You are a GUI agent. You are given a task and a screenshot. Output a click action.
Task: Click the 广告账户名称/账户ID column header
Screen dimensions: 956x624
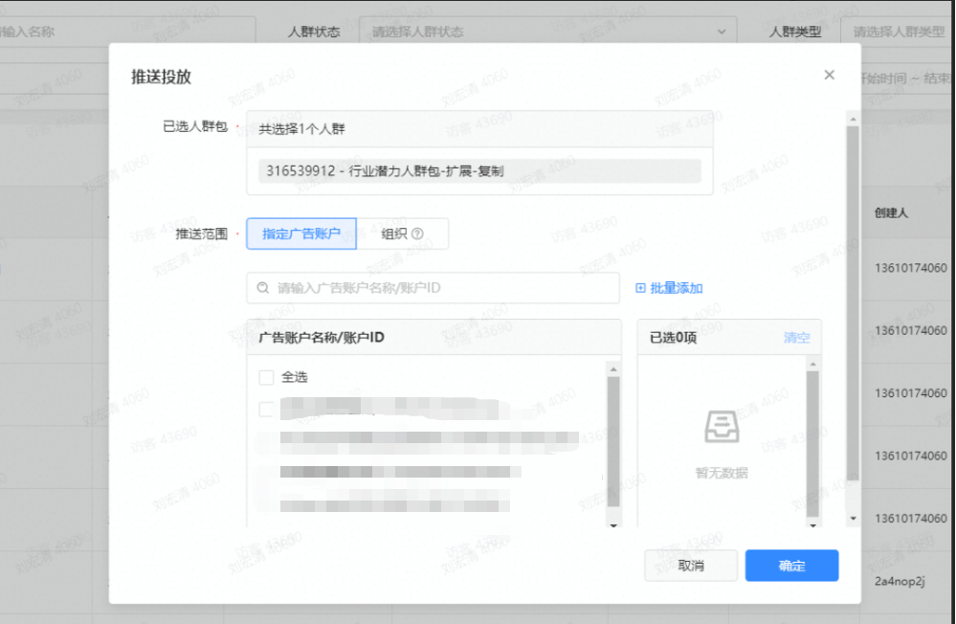coord(322,337)
